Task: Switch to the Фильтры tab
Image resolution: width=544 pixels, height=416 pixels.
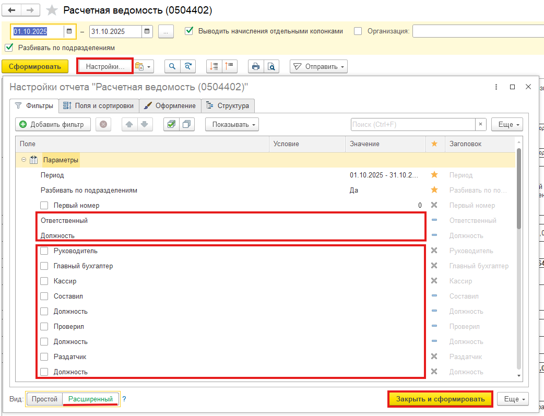Action: pyautogui.click(x=34, y=106)
